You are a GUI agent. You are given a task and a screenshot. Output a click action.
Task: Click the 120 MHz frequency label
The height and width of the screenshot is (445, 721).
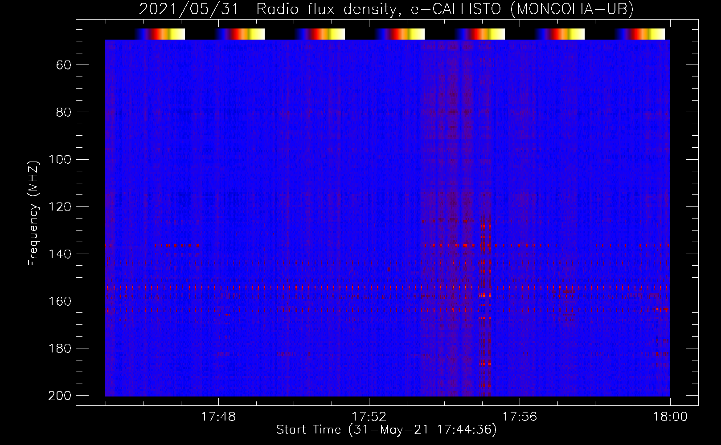coord(60,207)
